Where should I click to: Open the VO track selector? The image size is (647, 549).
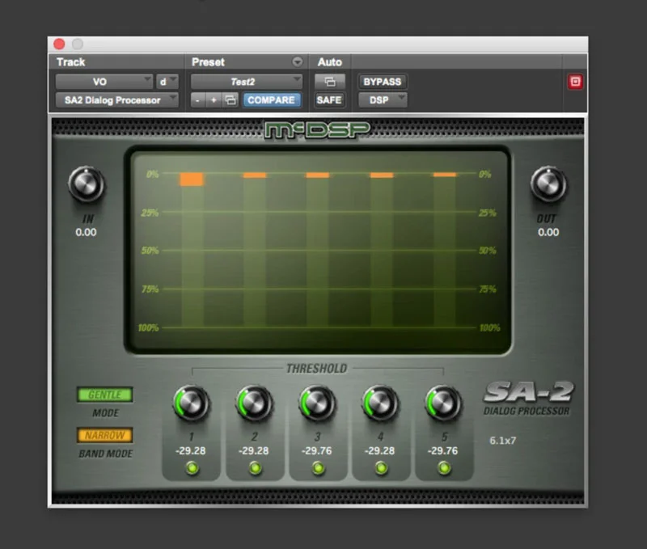[105, 81]
